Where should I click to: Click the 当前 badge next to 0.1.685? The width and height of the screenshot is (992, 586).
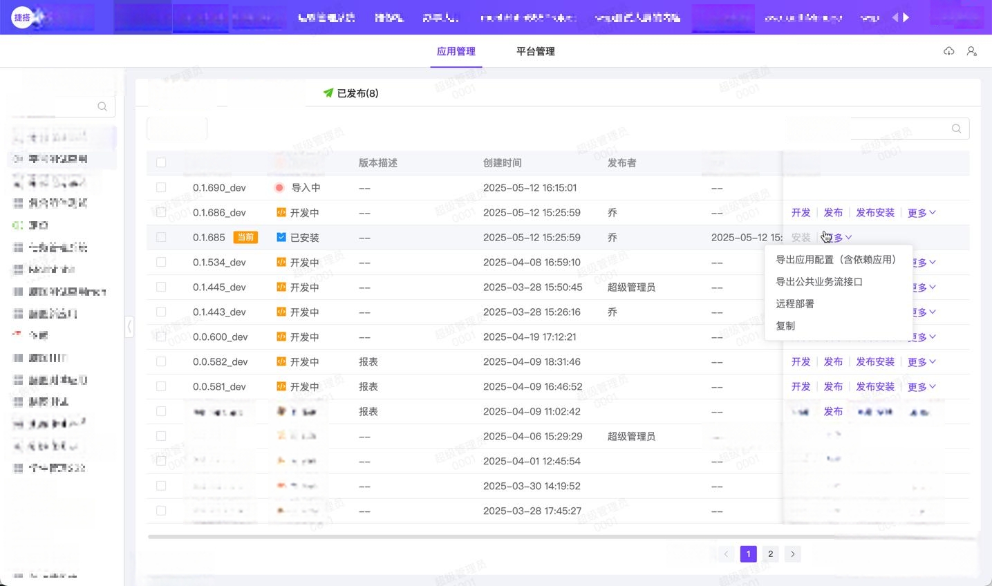point(245,237)
